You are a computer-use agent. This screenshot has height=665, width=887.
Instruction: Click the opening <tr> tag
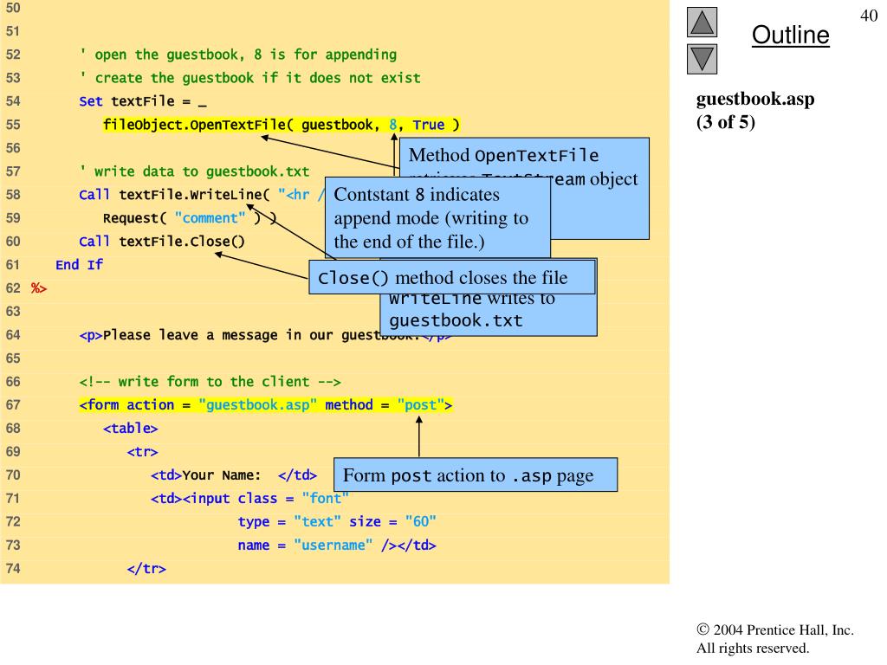click(142, 452)
